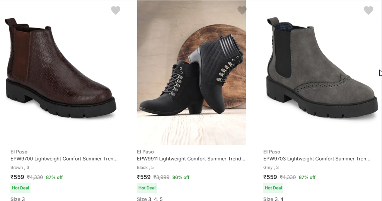The image size is (382, 201).
Task: Open the black lace-up boots photo
Action: click(x=191, y=73)
